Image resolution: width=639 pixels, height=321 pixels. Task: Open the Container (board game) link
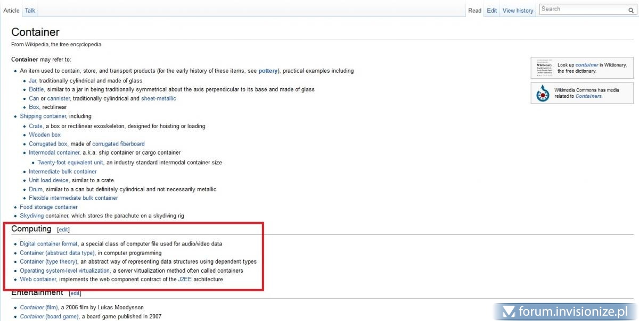pos(50,316)
